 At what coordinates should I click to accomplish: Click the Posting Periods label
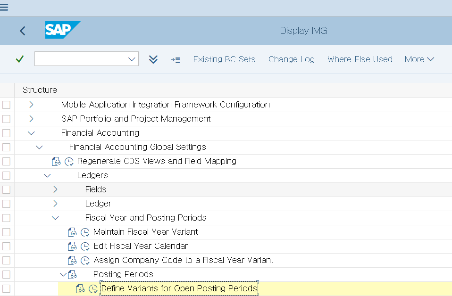(x=123, y=274)
